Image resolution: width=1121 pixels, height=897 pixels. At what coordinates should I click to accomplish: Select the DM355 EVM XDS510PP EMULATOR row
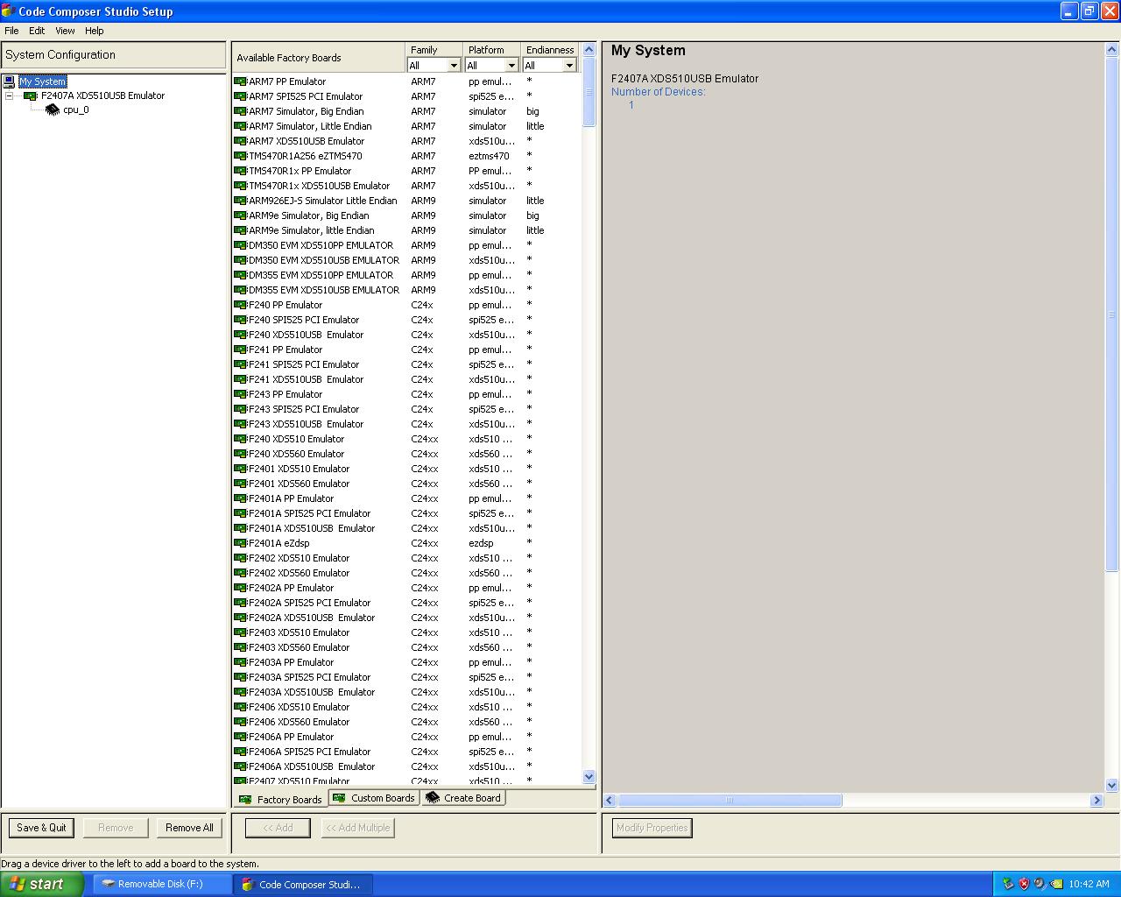[x=405, y=275]
